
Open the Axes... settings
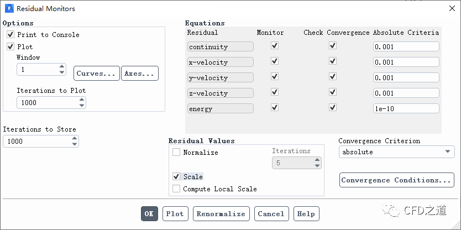point(139,74)
